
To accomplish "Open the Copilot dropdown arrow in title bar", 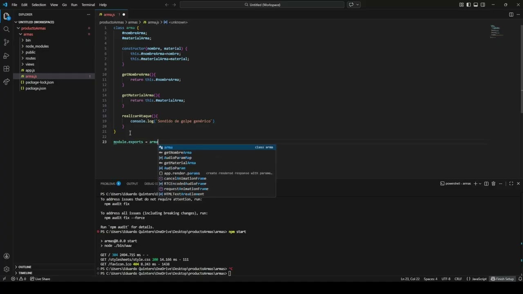I will (x=358, y=4).
